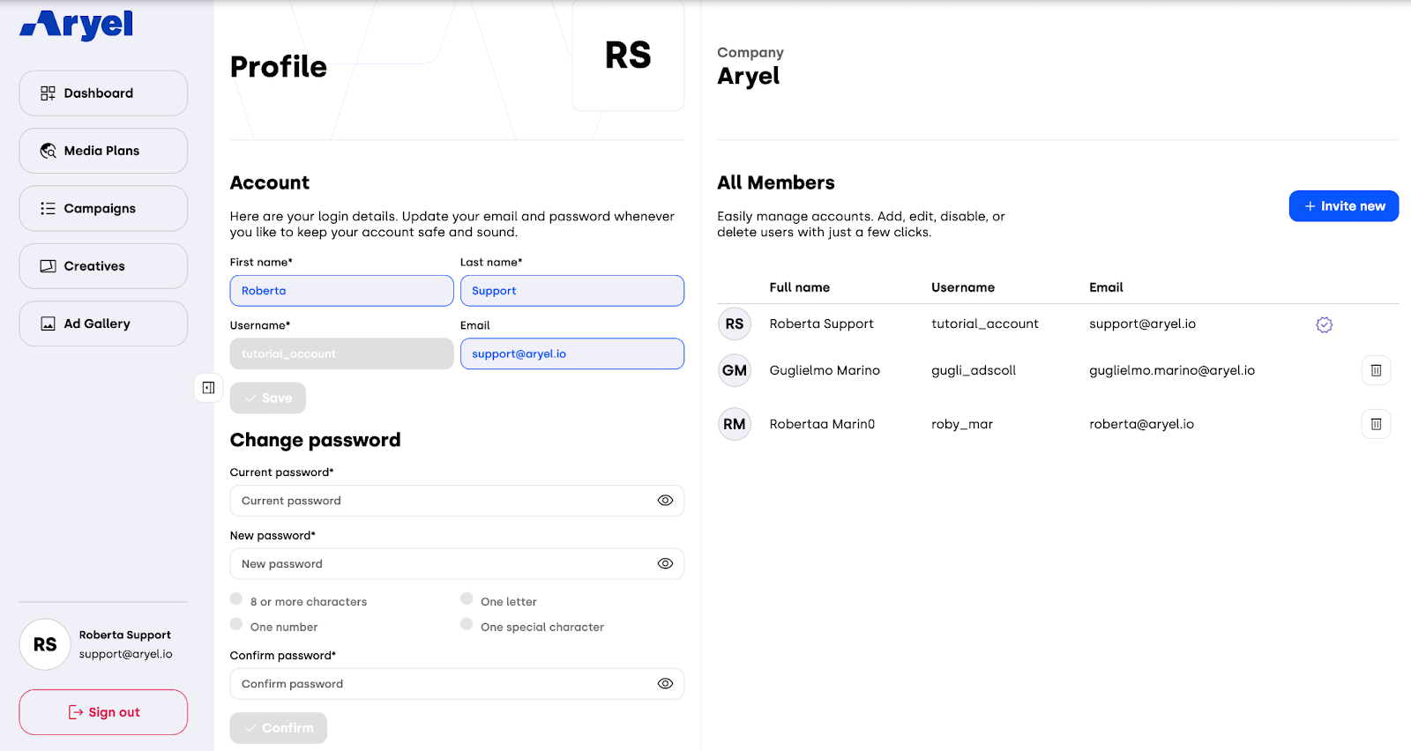Select the email support@aryel.io in table
This screenshot has width=1411, height=751.
click(x=1143, y=323)
